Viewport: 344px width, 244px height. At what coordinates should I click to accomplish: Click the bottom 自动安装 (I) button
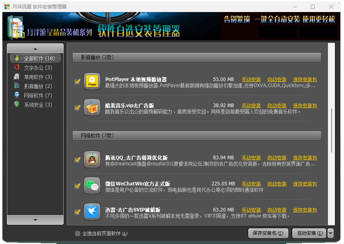click(x=310, y=233)
